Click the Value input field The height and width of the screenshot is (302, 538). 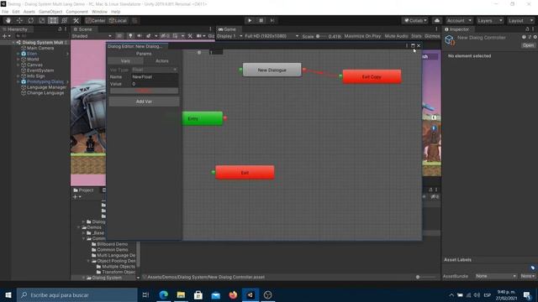155,84
